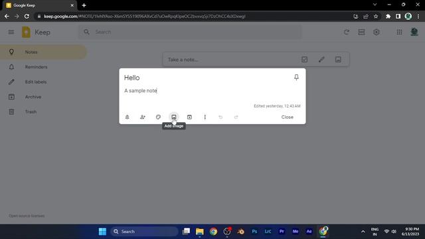Open File Explorer from taskbar

pos(200,232)
